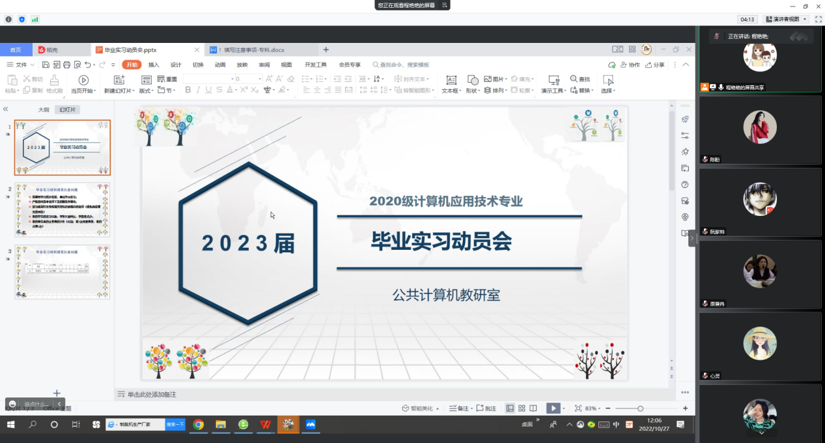Viewport: 825px width, 443px height.
Task: Click the zoom slider handle
Action: coord(640,409)
